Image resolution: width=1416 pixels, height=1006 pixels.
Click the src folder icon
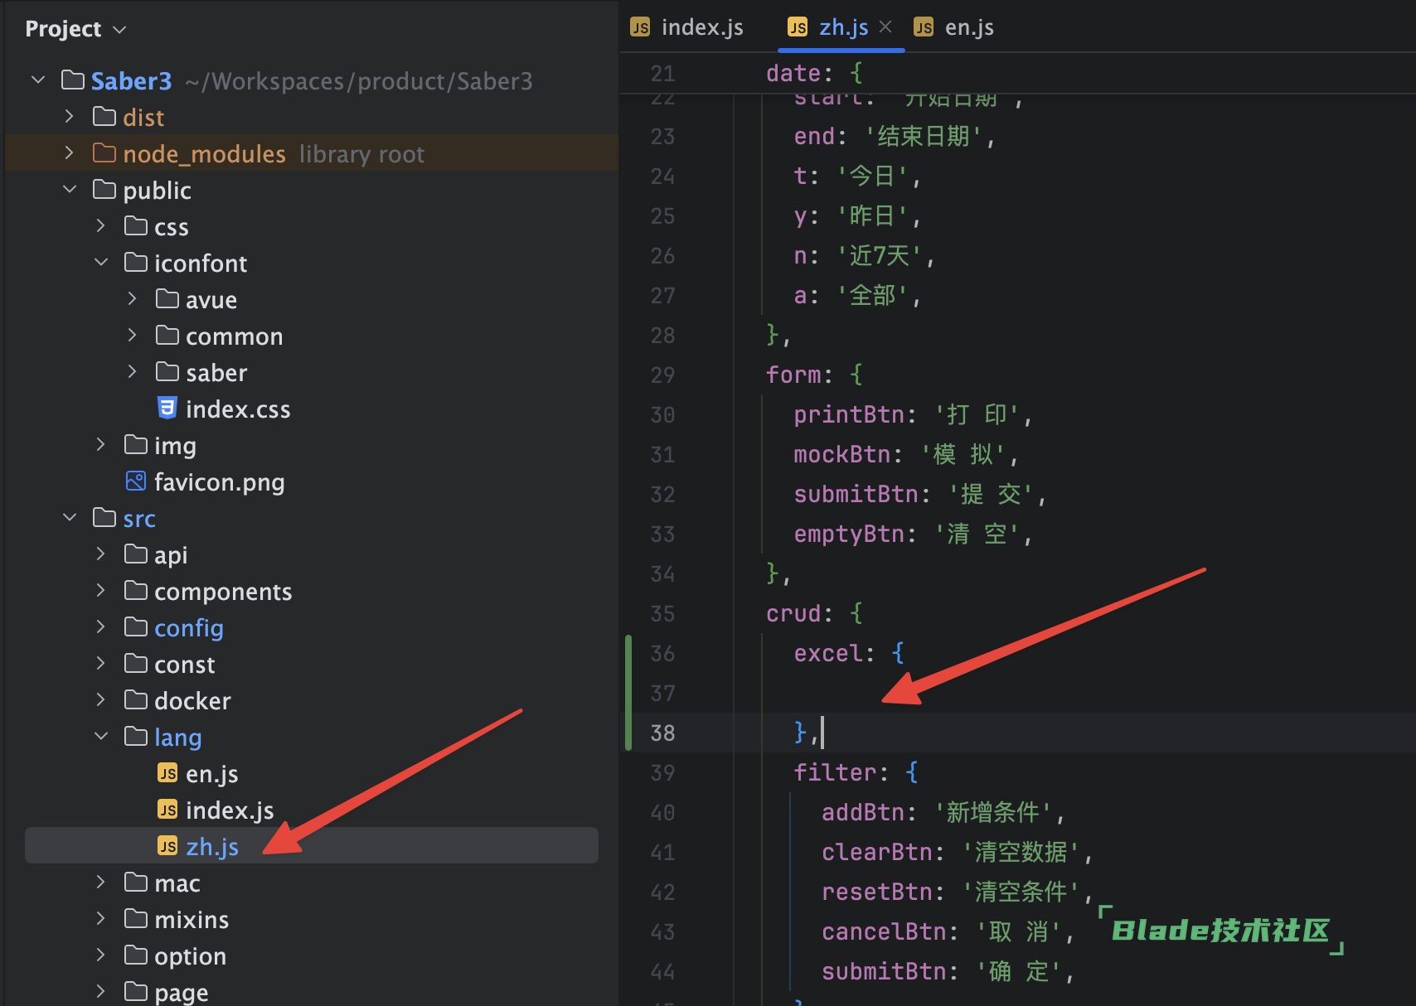coord(104,517)
